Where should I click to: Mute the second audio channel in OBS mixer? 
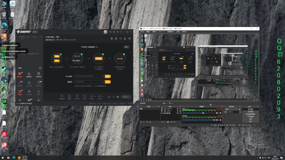[x=217, y=120]
